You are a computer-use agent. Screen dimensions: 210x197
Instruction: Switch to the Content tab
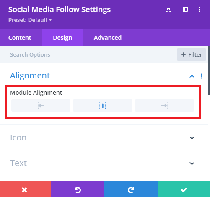[20, 38]
